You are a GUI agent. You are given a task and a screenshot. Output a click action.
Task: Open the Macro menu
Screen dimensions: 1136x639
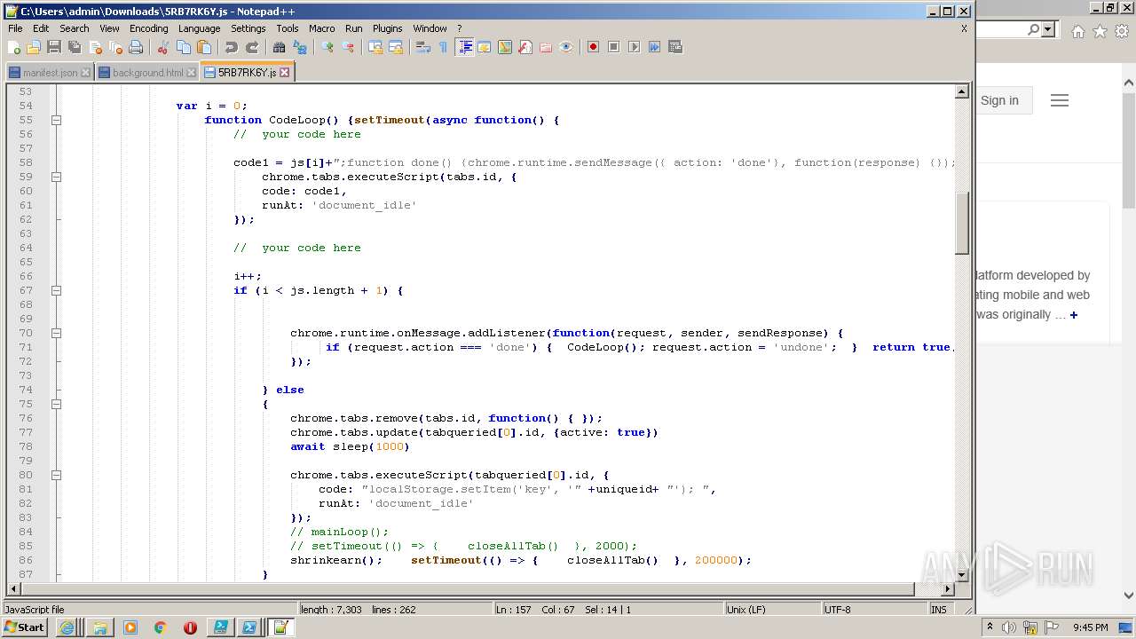(321, 28)
